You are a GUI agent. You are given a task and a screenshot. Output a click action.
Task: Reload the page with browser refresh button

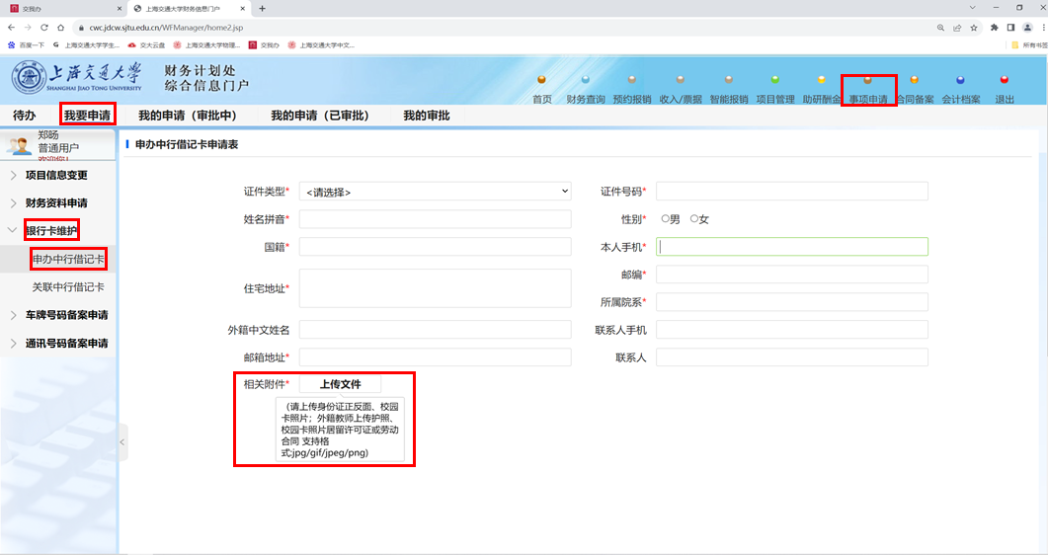click(44, 28)
